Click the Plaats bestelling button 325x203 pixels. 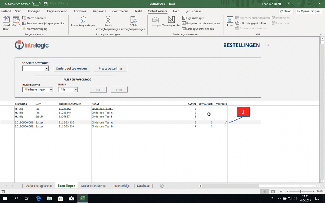tap(110, 68)
